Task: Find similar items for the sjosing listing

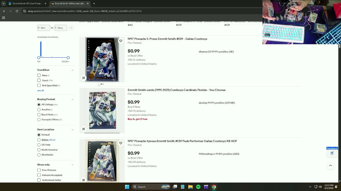Action: point(84,129)
